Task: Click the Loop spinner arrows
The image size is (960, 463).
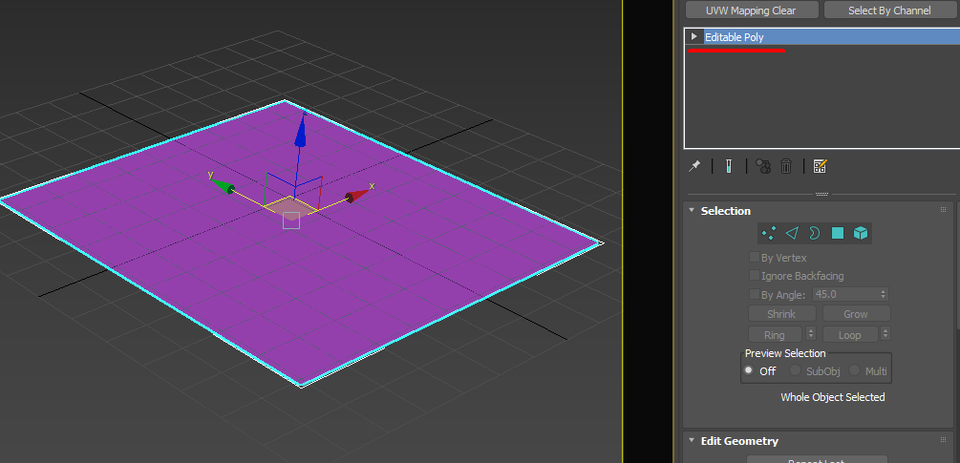Action: click(x=885, y=334)
